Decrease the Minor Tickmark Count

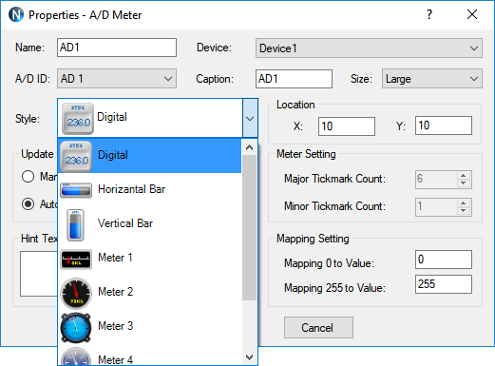click(464, 211)
